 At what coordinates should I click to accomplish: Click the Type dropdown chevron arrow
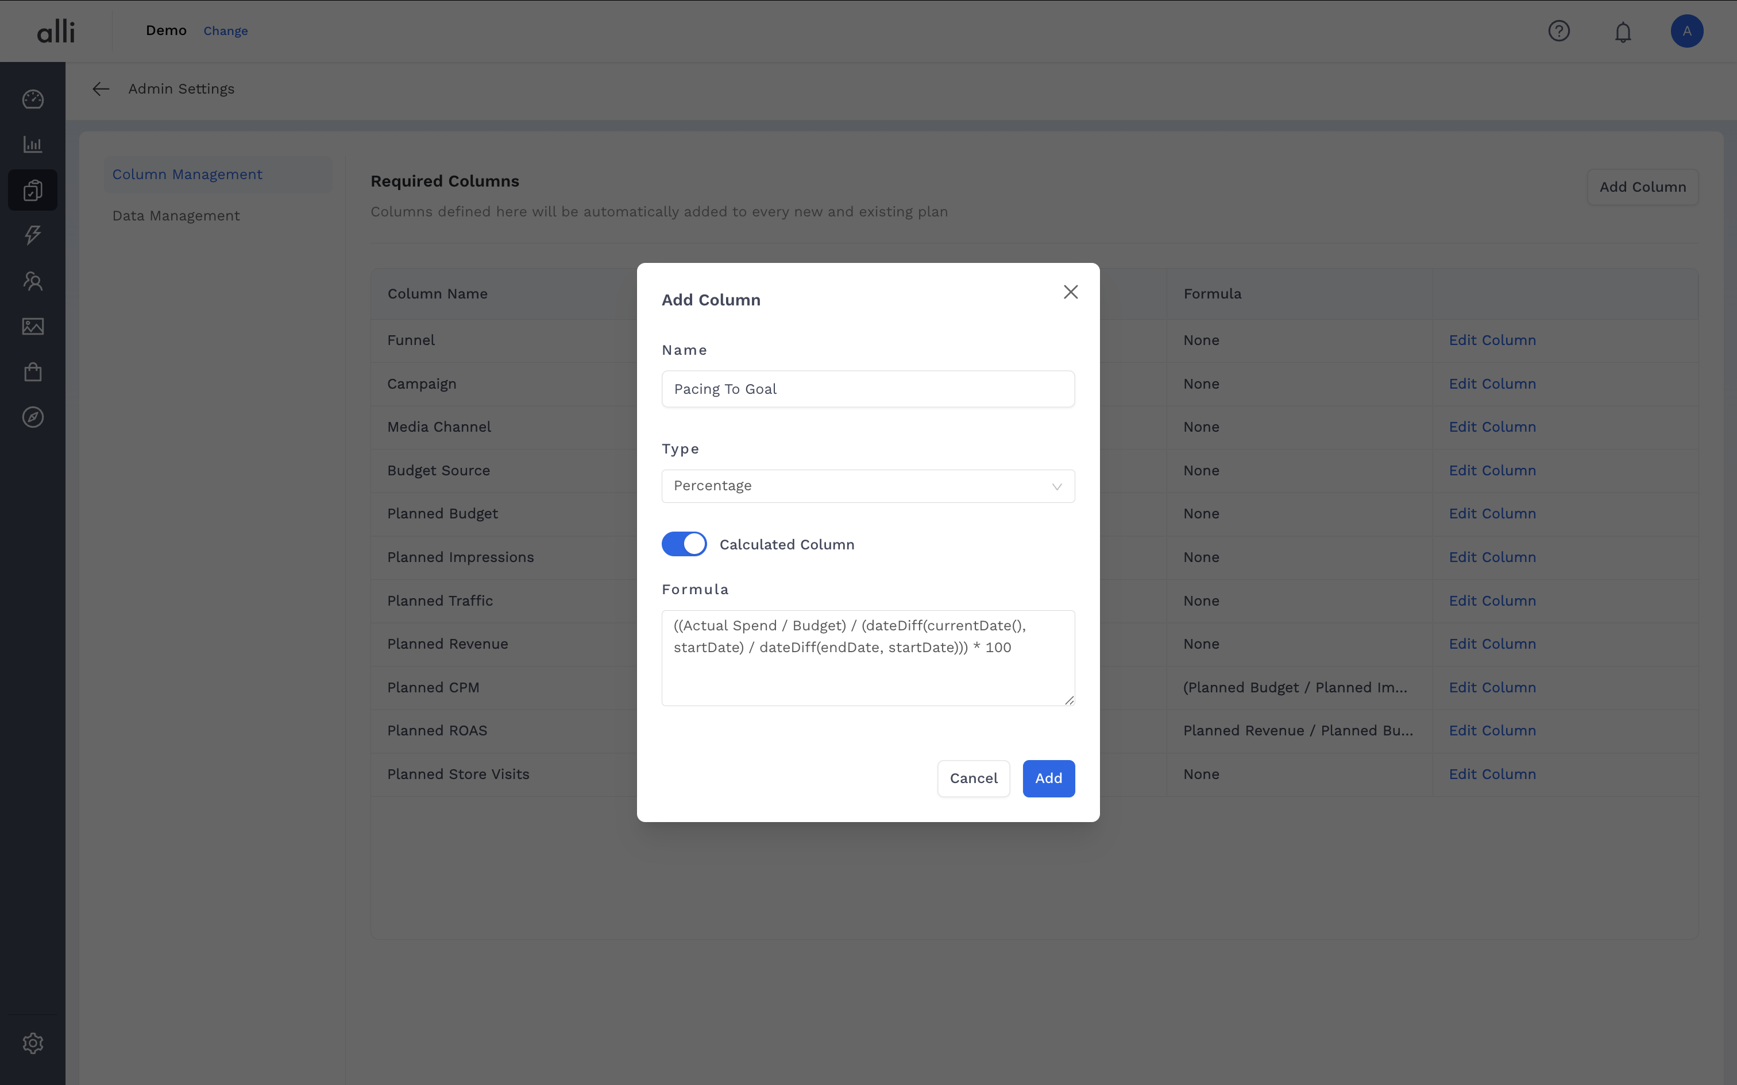(x=1056, y=487)
